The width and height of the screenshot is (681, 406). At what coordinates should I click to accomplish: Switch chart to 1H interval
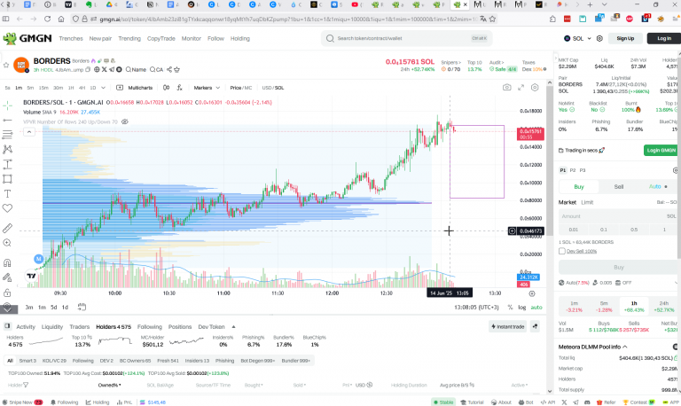(71, 88)
